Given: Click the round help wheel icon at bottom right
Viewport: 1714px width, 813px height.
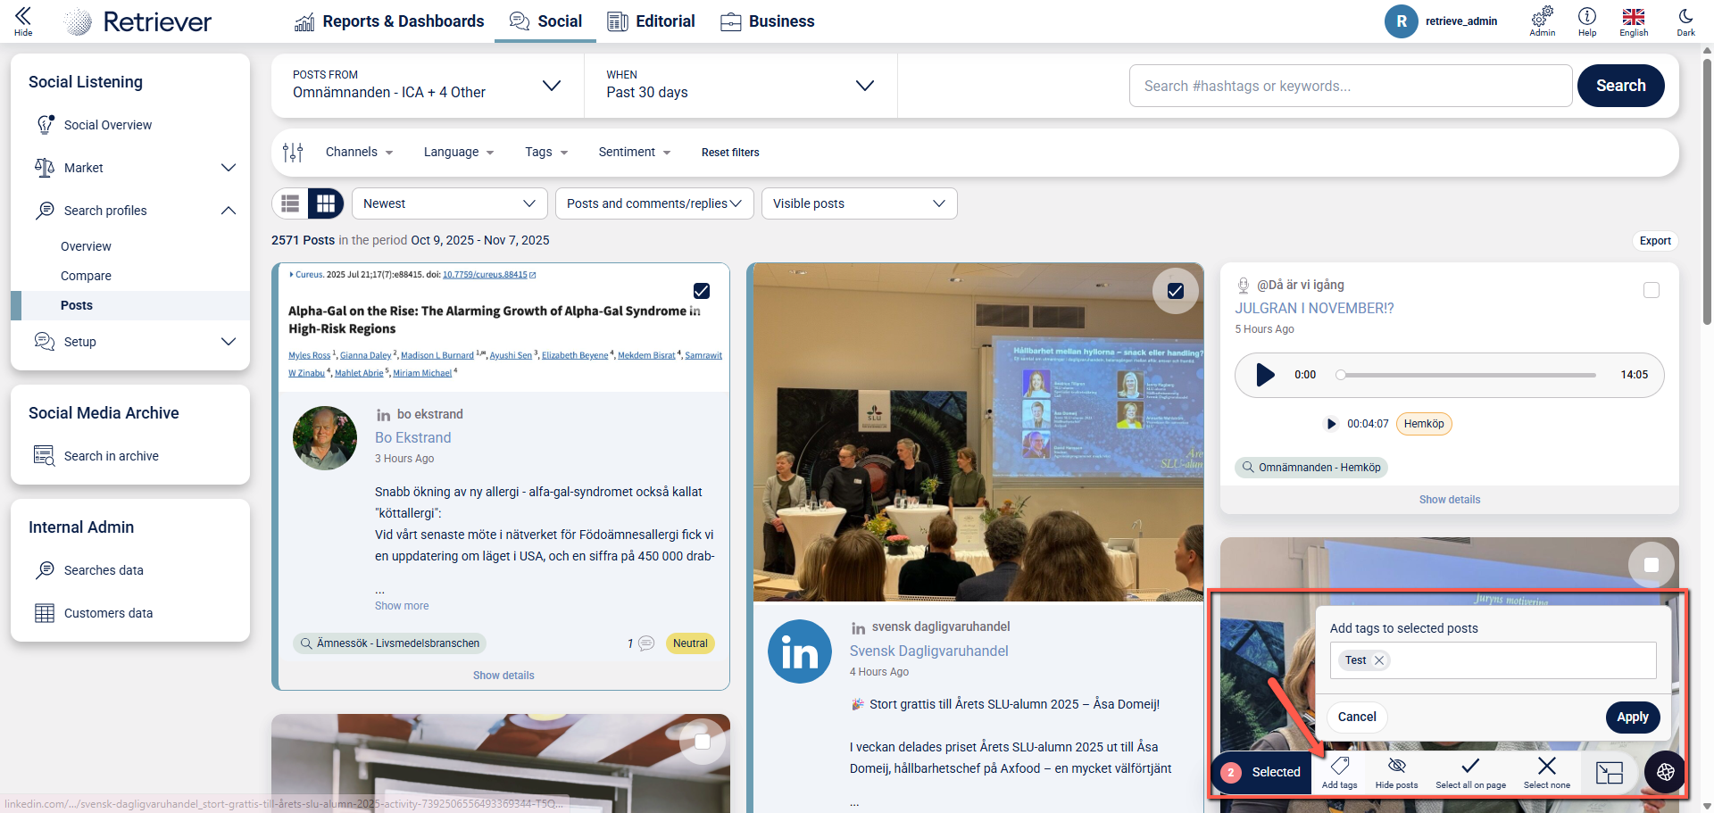Looking at the screenshot, I should pyautogui.click(x=1666, y=772).
